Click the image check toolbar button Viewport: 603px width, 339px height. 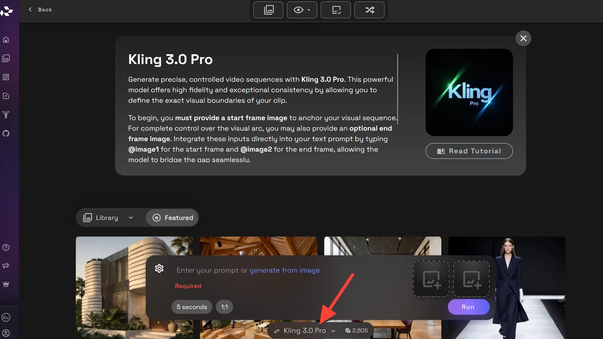pyautogui.click(x=336, y=10)
